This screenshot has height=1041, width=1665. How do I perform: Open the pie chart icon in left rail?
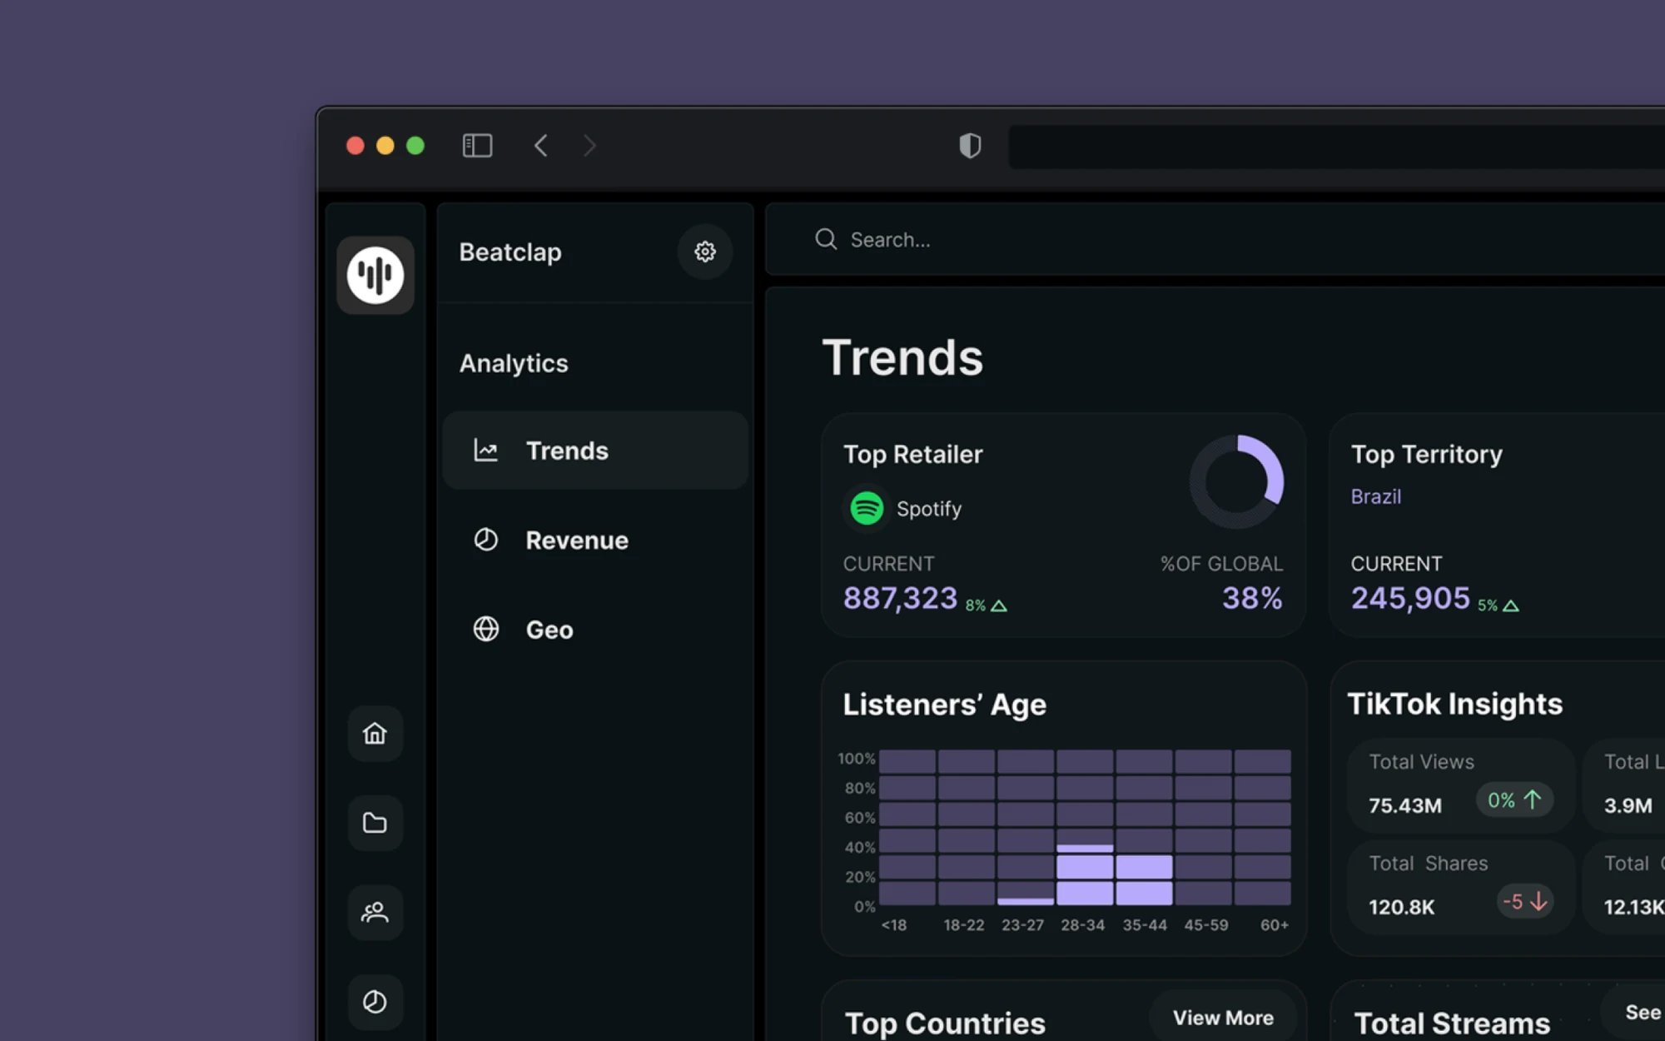click(x=375, y=1002)
